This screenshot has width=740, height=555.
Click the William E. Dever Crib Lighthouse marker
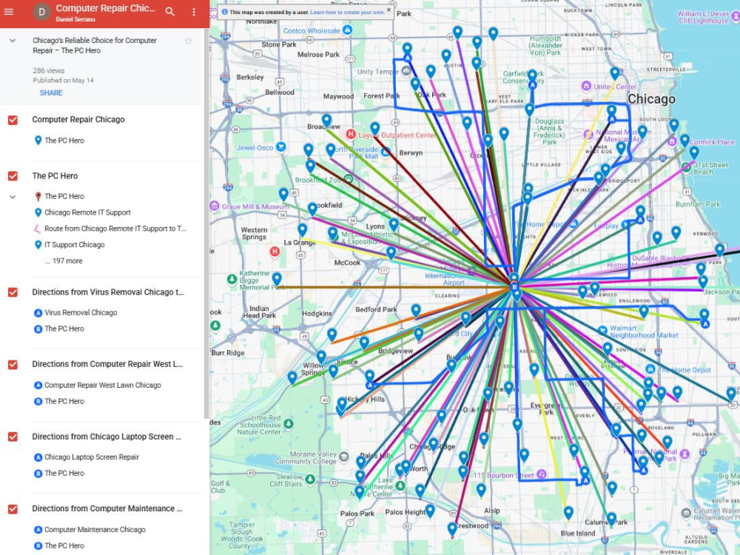tap(736, 17)
